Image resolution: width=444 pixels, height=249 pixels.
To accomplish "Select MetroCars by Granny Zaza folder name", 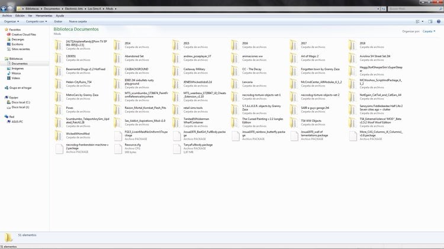I will [x=82, y=95].
